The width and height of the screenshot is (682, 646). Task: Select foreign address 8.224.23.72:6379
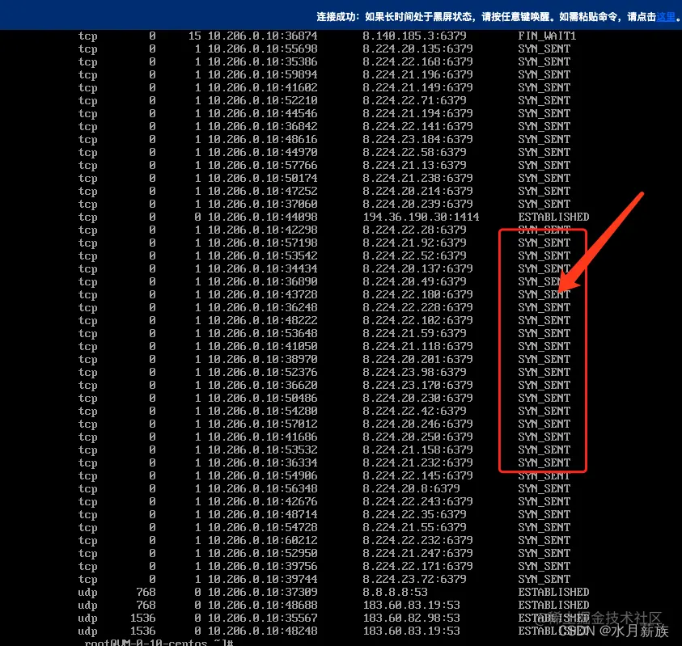coord(414,579)
